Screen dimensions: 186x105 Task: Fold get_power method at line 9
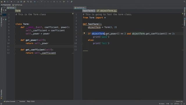[x=15, y=40]
